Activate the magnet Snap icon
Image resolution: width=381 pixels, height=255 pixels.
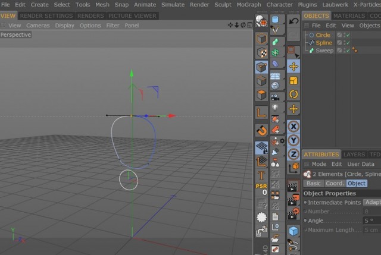(x=261, y=131)
